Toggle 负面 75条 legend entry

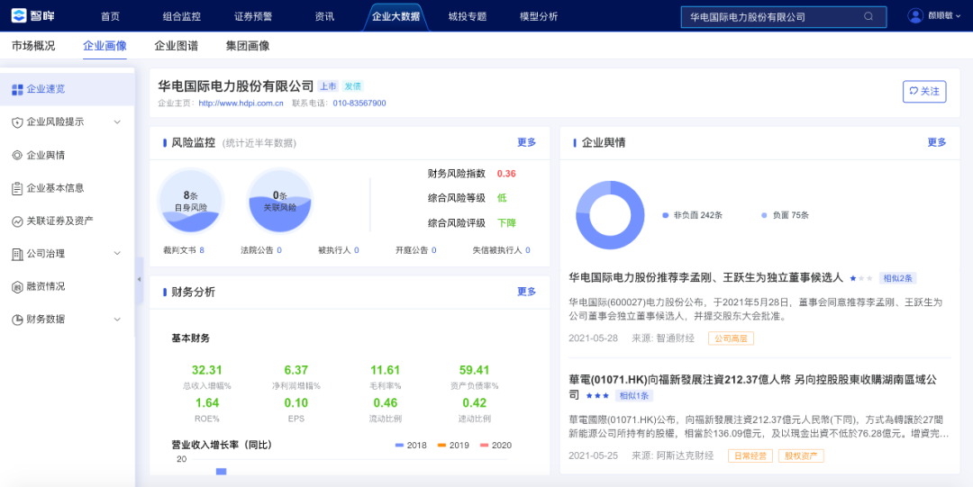pyautogui.click(x=786, y=215)
